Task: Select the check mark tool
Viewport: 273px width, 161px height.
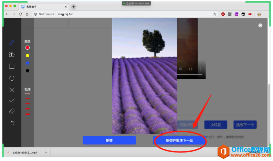Action: click(12, 100)
